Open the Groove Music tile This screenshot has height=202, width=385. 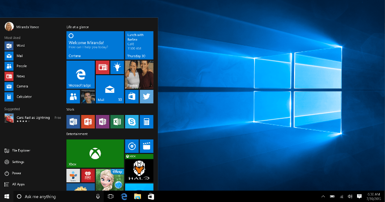tap(131, 146)
